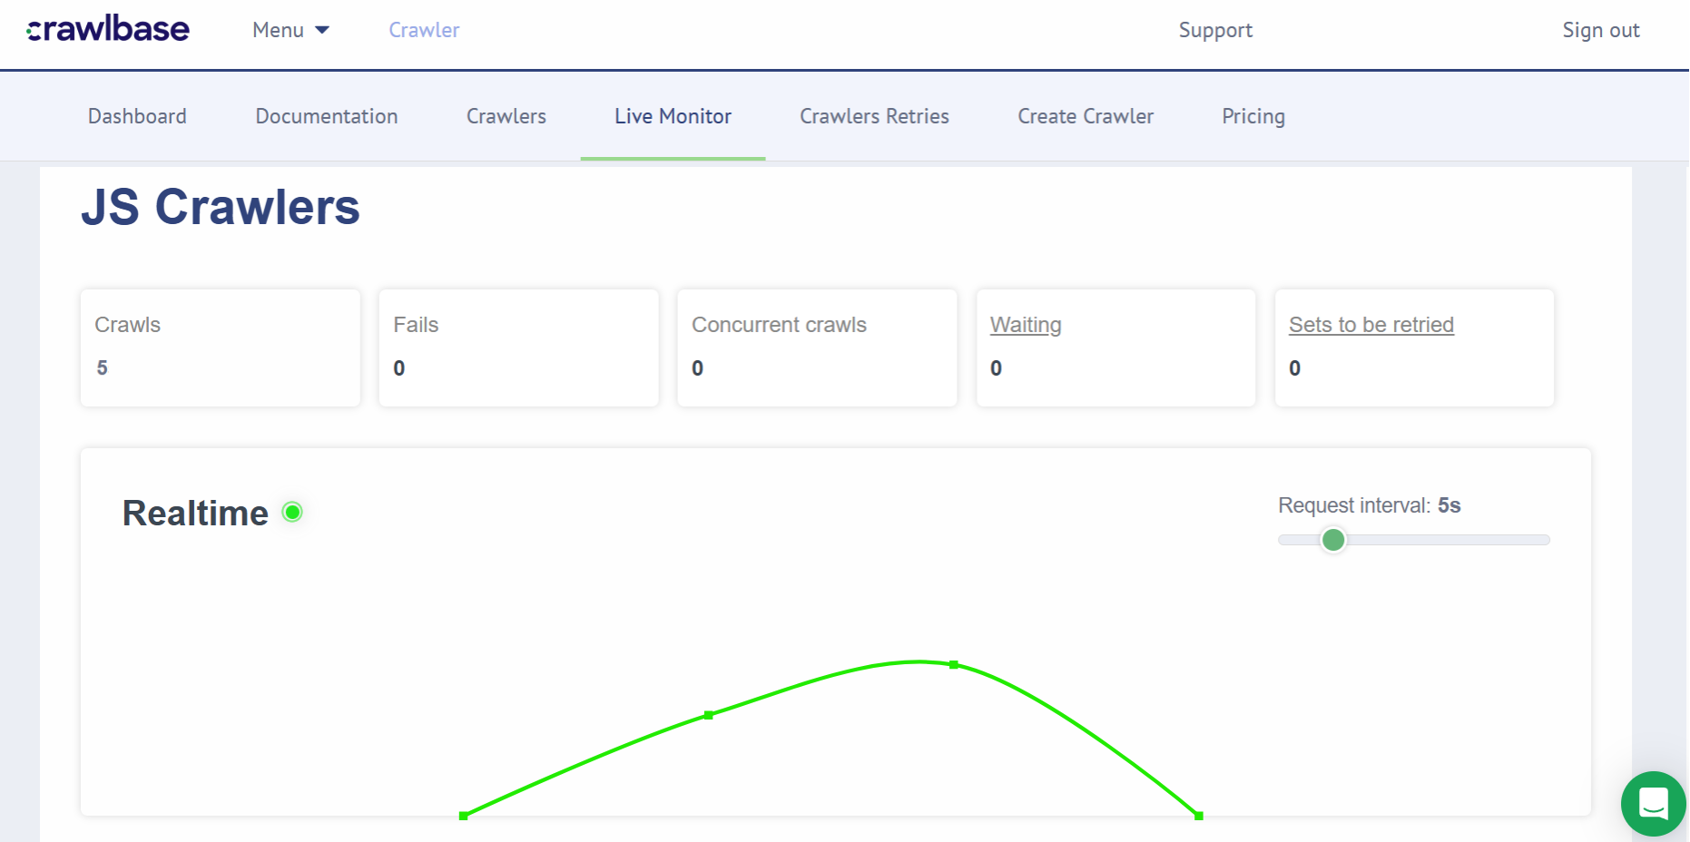The width and height of the screenshot is (1690, 842).
Task: Open the Crawler selector
Action: pyautogui.click(x=423, y=30)
